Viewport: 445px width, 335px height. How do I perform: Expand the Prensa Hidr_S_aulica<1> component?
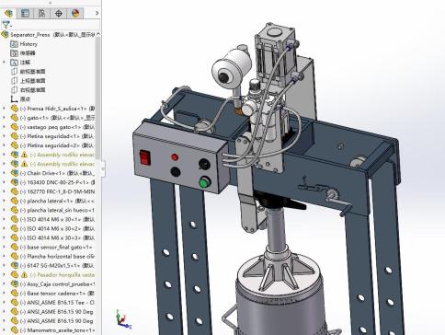[4, 109]
